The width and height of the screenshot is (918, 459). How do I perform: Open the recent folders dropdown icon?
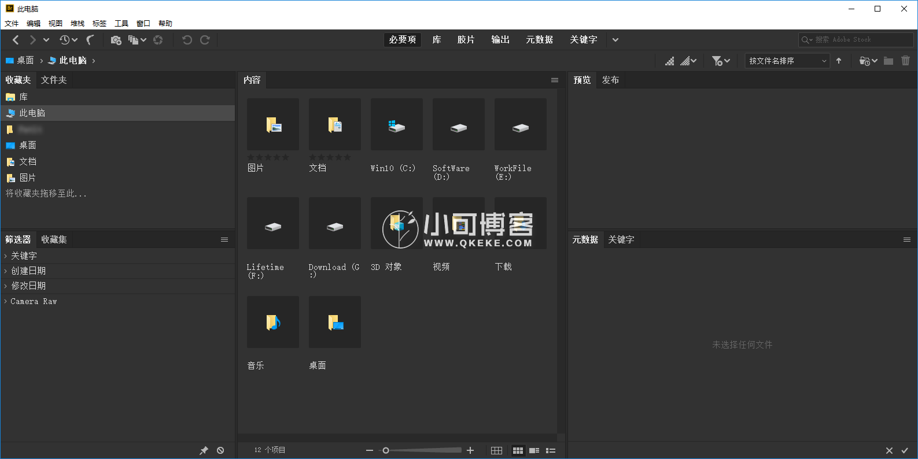pyautogui.click(x=868, y=61)
